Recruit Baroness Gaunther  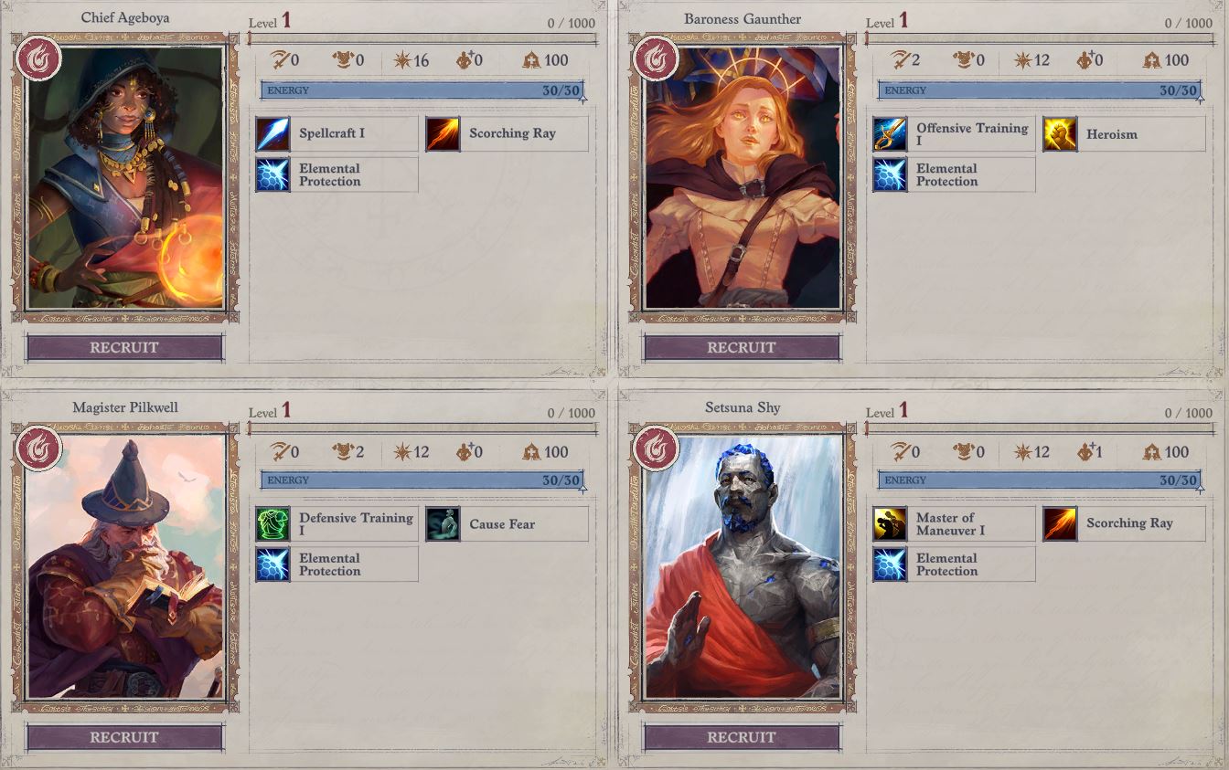pos(742,348)
